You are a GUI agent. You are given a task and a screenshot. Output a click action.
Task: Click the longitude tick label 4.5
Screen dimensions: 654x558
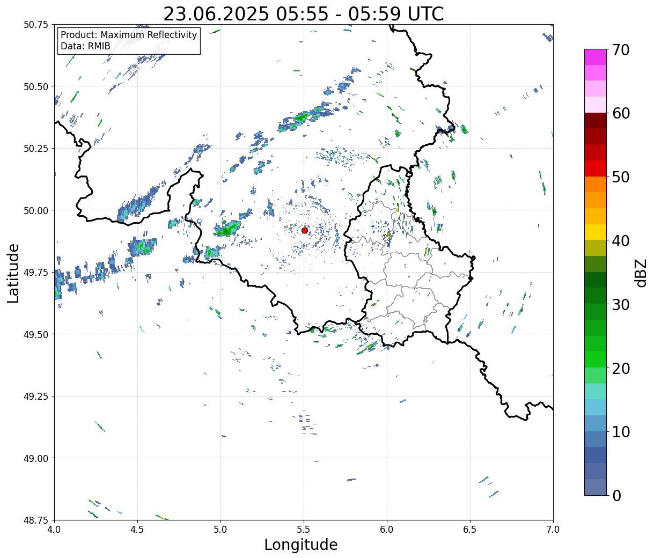(137, 529)
